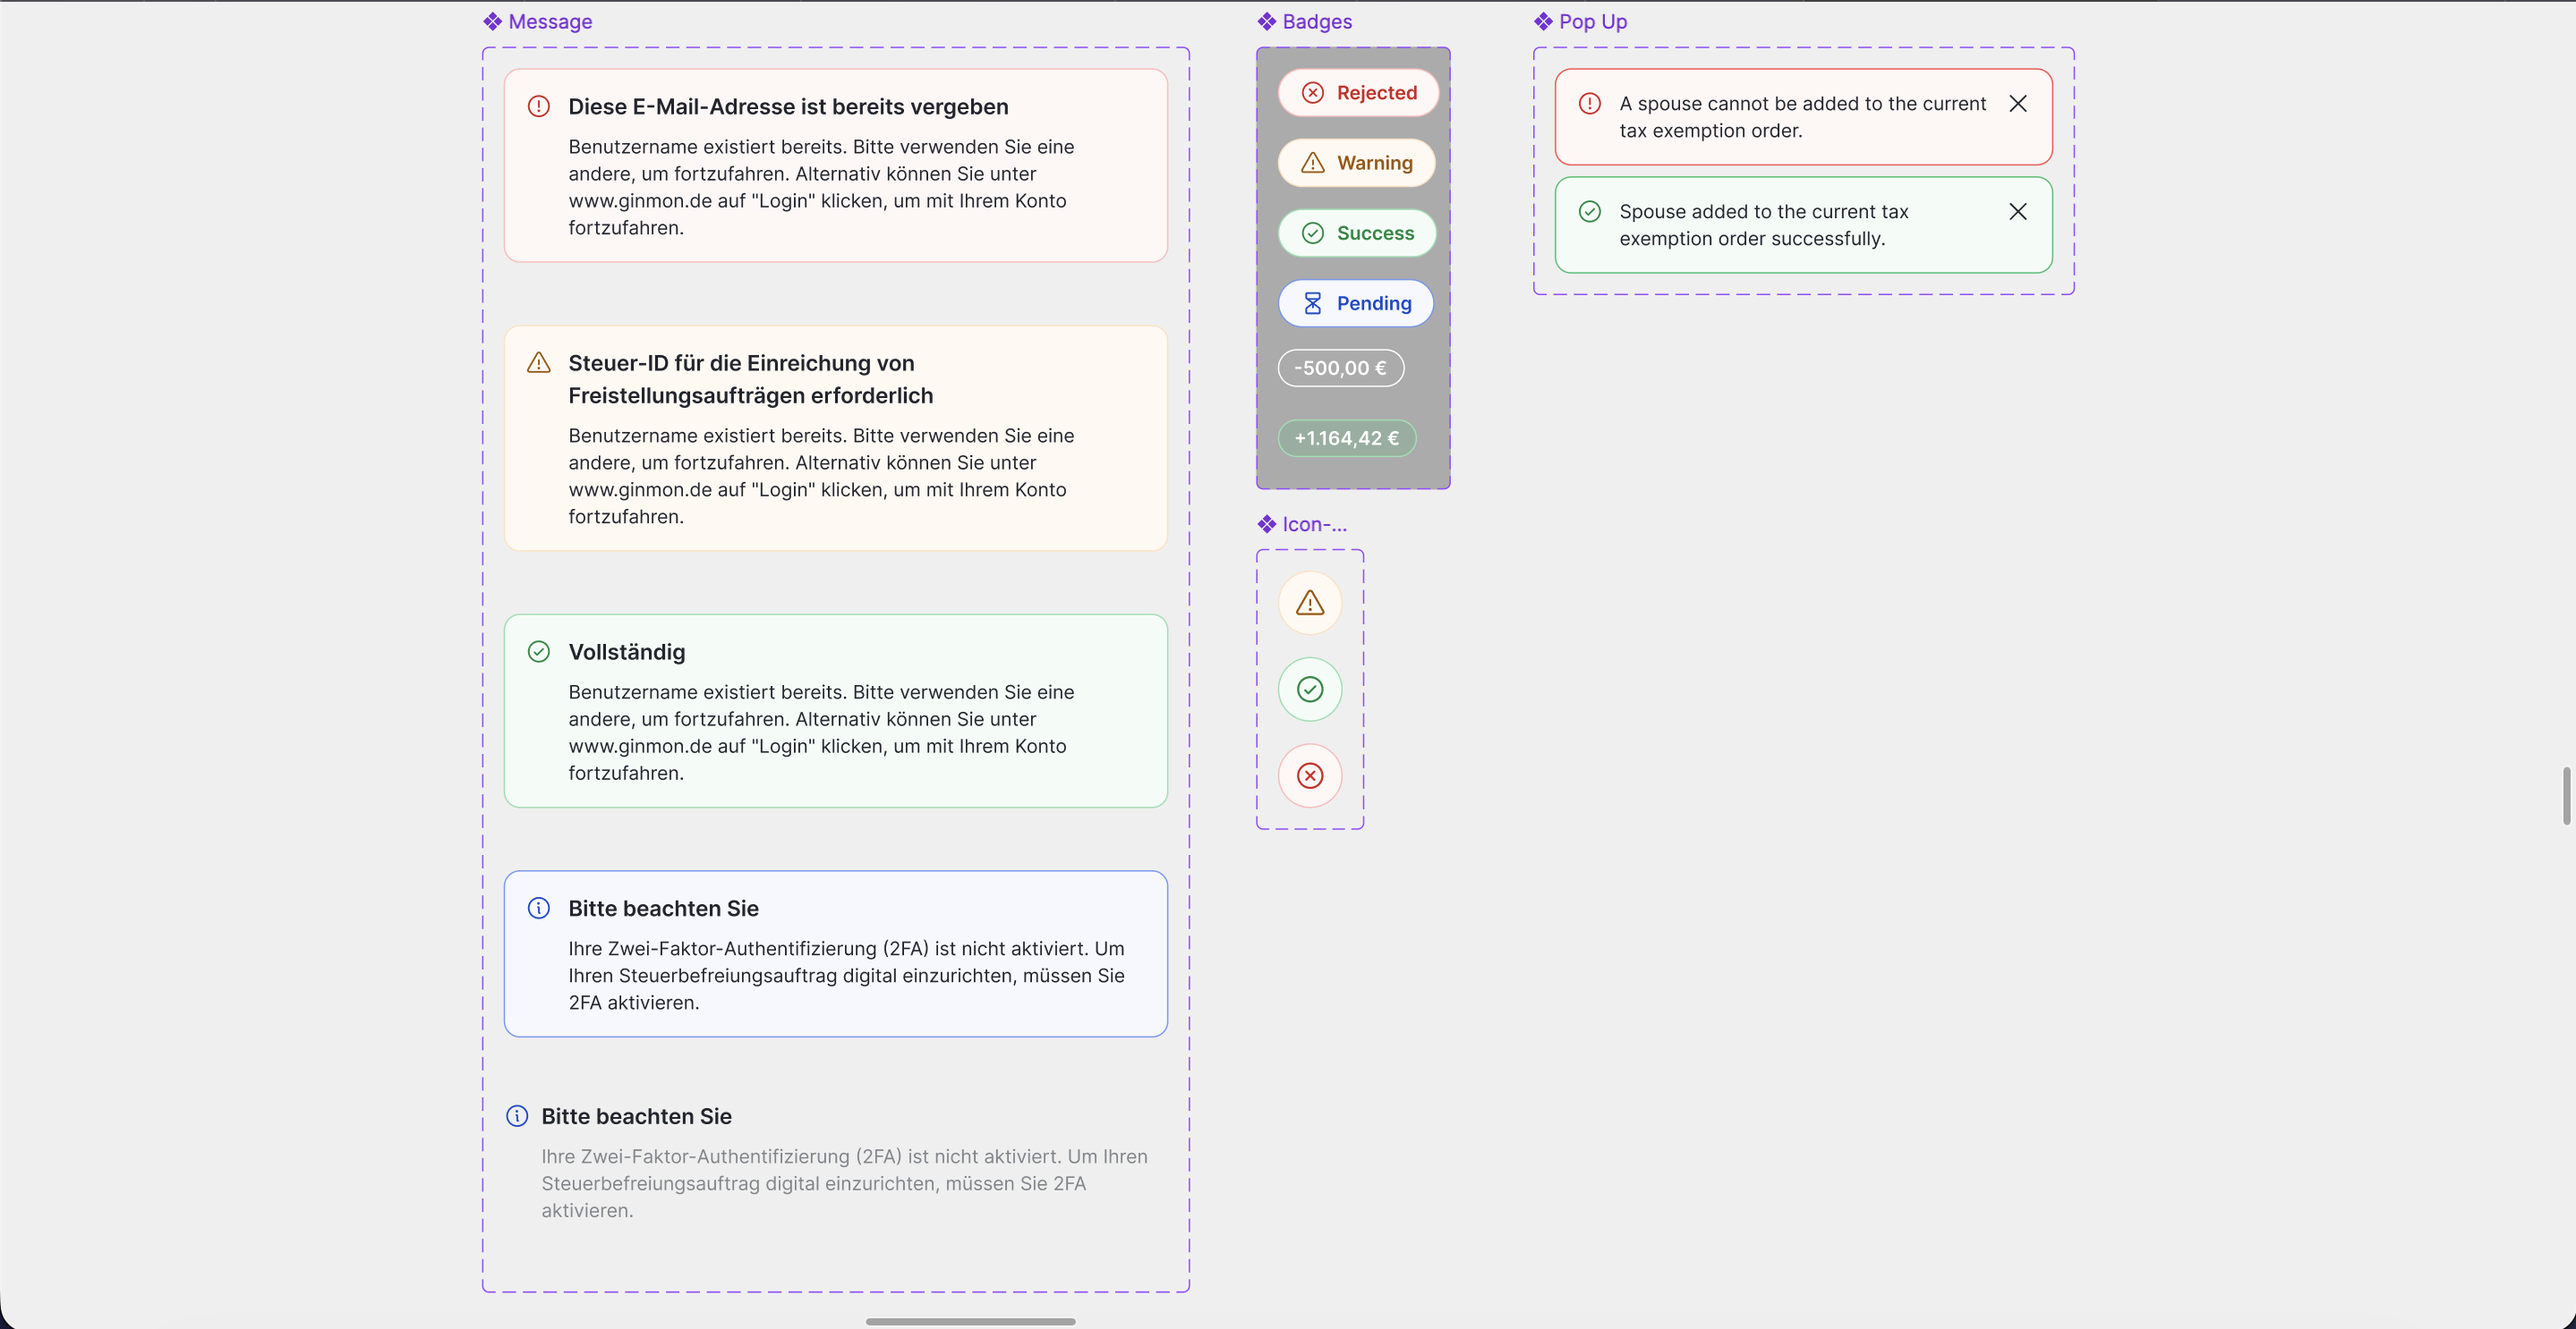Click the warning triangle icon in the Steuer-ID message
Viewport: 2576px width, 1329px height.
tap(538, 363)
